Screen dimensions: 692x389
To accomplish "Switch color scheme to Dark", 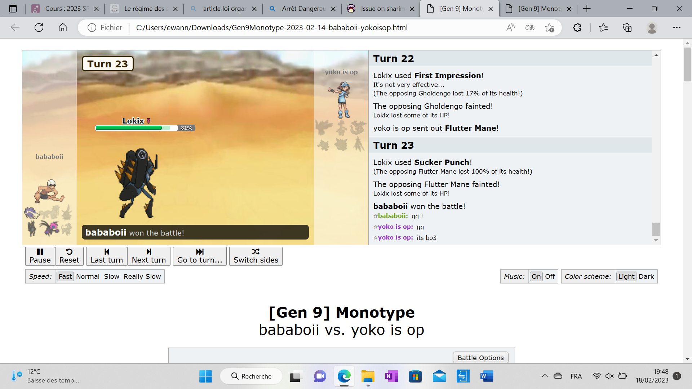I will pos(646,277).
